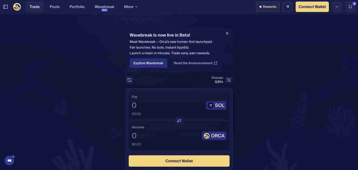Open the SOL token selector
Screen dimensions: 358x170
coord(216,105)
